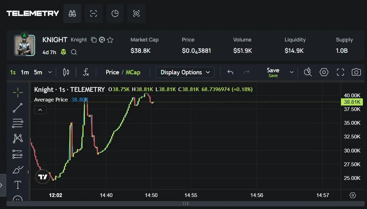
Task: Click the scan frame icon in header
Action: pos(93,13)
